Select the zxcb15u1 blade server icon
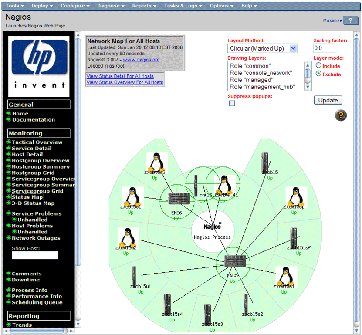This screenshot has width=362, height=335. click(134, 277)
